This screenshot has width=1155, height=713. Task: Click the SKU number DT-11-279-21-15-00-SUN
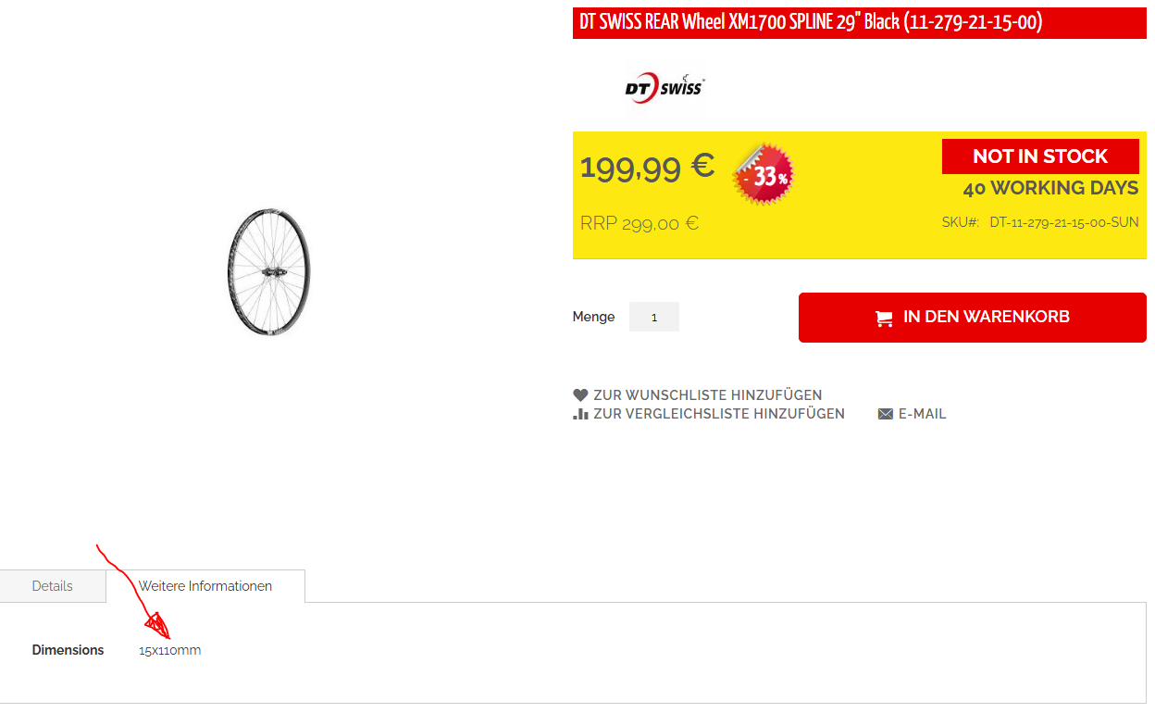(x=1064, y=222)
